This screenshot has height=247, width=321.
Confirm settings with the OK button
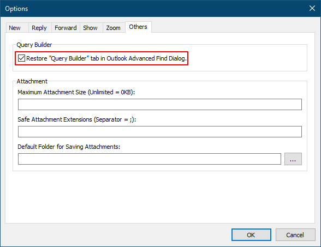point(251,235)
